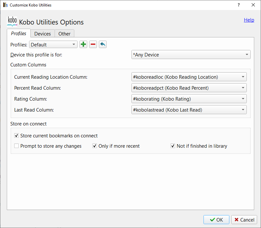261x228 pixels.
Task: Click the title bar question mark icon
Action: click(x=239, y=5)
